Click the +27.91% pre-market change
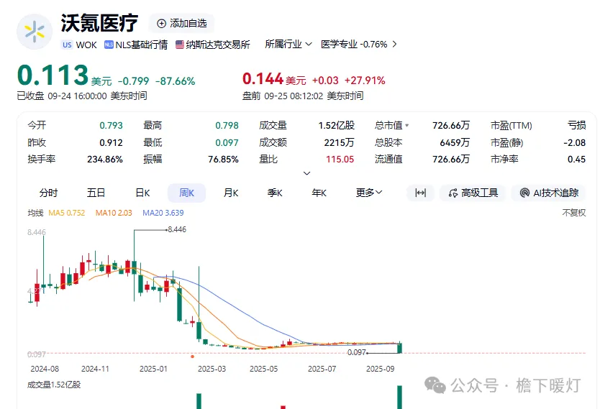Image resolution: width=600 pixels, height=409 pixels. point(365,81)
